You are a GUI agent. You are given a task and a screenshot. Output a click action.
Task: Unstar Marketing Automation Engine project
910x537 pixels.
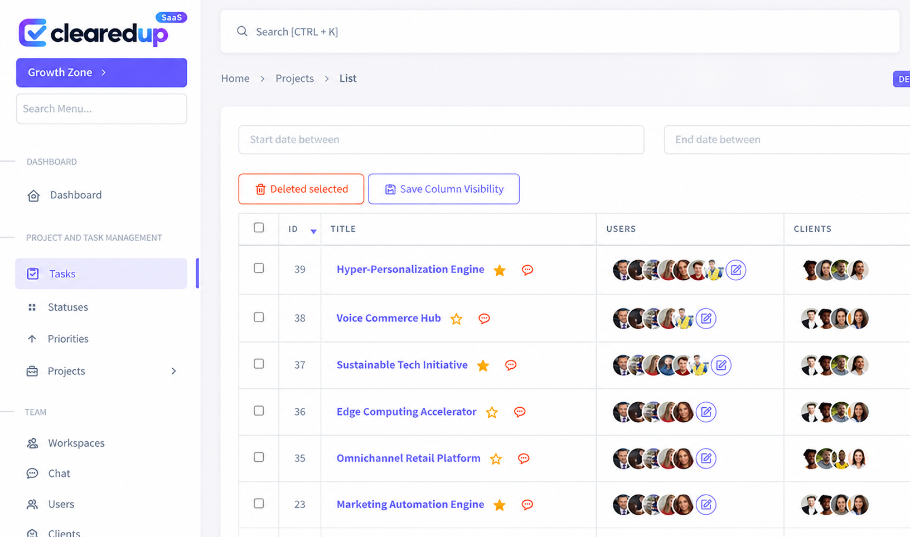point(500,505)
